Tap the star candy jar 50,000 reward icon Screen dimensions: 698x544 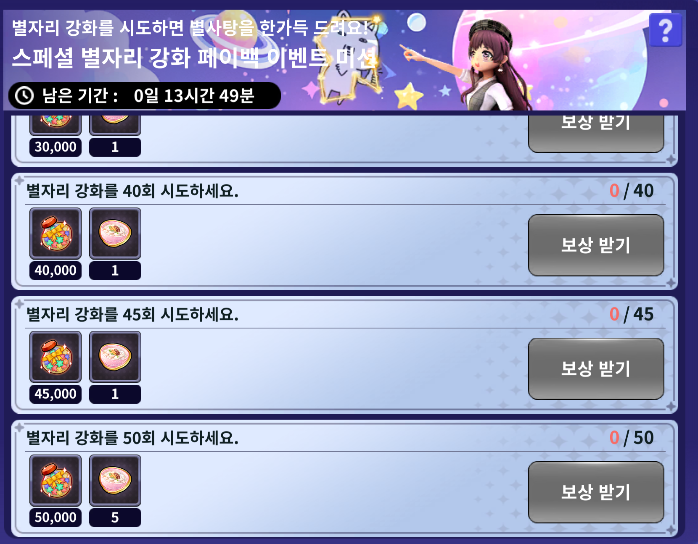(56, 480)
